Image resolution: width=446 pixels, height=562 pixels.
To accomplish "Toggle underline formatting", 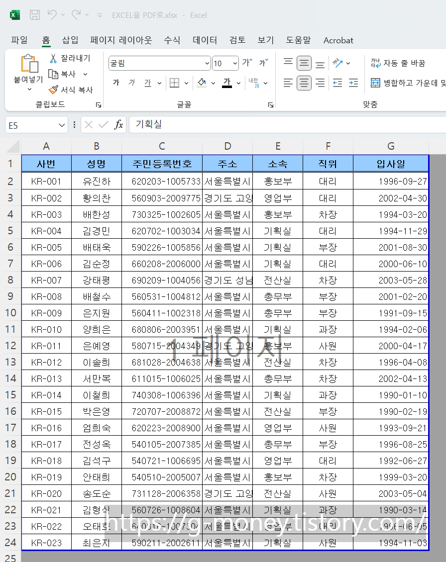I will [147, 83].
